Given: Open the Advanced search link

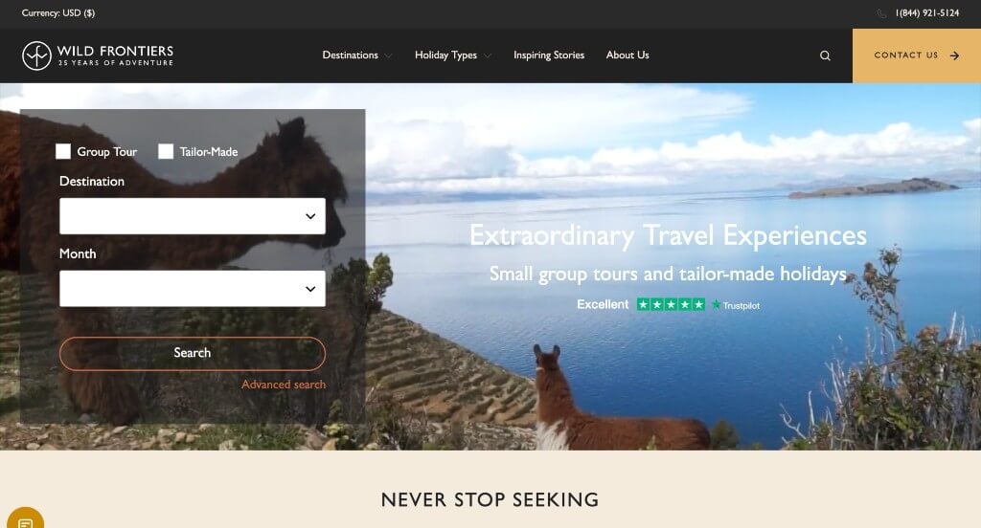Looking at the screenshot, I should [284, 385].
